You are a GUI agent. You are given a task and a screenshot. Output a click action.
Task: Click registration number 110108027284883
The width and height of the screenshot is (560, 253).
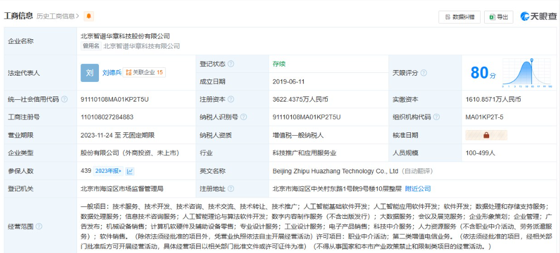pos(107,117)
